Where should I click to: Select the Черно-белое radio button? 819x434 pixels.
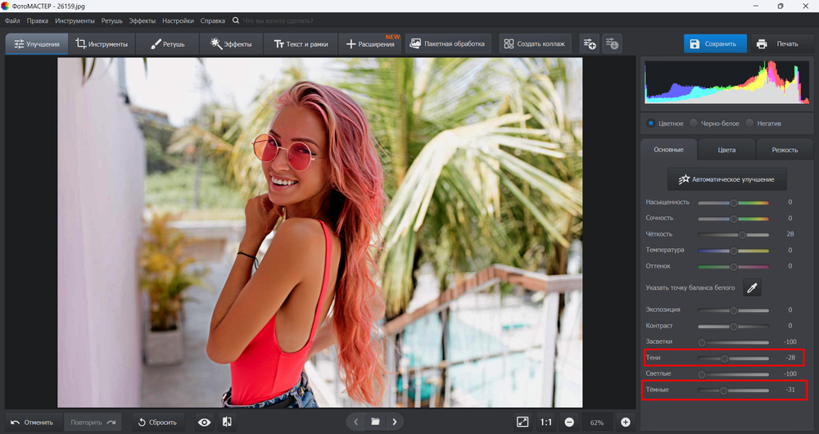pyautogui.click(x=694, y=124)
